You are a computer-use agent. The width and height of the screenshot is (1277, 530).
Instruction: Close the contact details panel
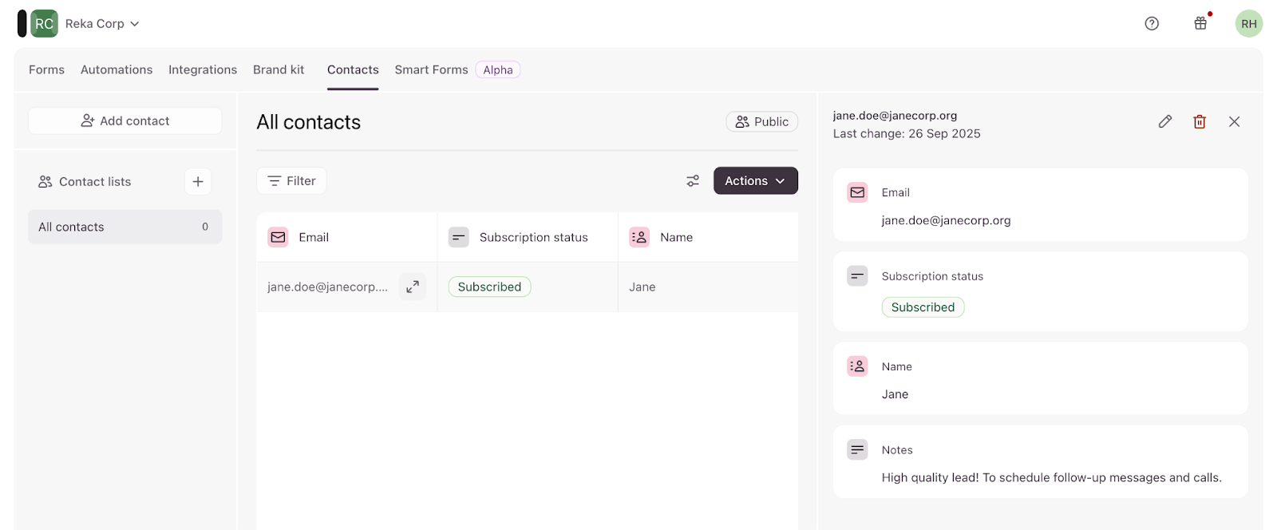(x=1234, y=121)
